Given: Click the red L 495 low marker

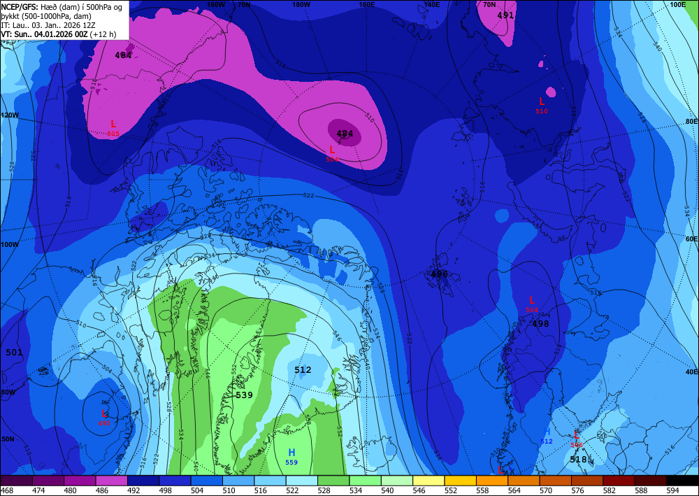Looking at the screenshot, I should coord(104,417).
